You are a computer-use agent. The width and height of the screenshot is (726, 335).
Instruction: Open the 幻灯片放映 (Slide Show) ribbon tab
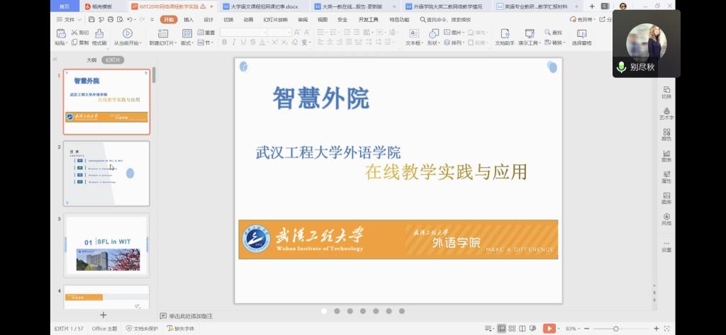(x=276, y=19)
